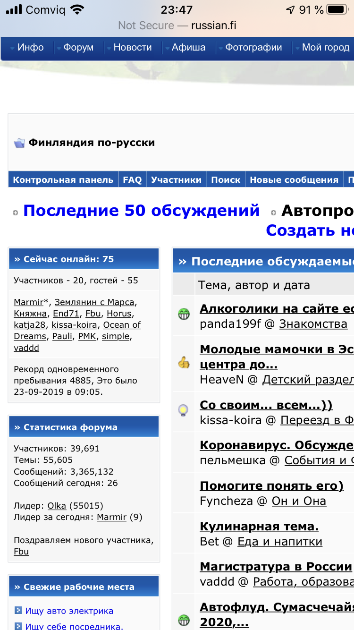Go to Последние 50 обсуждений
Image resolution: width=354 pixels, height=630 pixels.
141,211
